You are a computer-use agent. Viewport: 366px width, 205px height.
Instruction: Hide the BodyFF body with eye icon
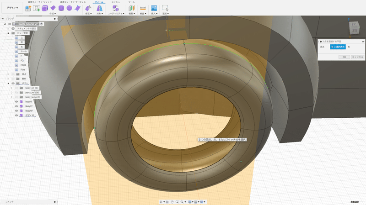[16, 106]
